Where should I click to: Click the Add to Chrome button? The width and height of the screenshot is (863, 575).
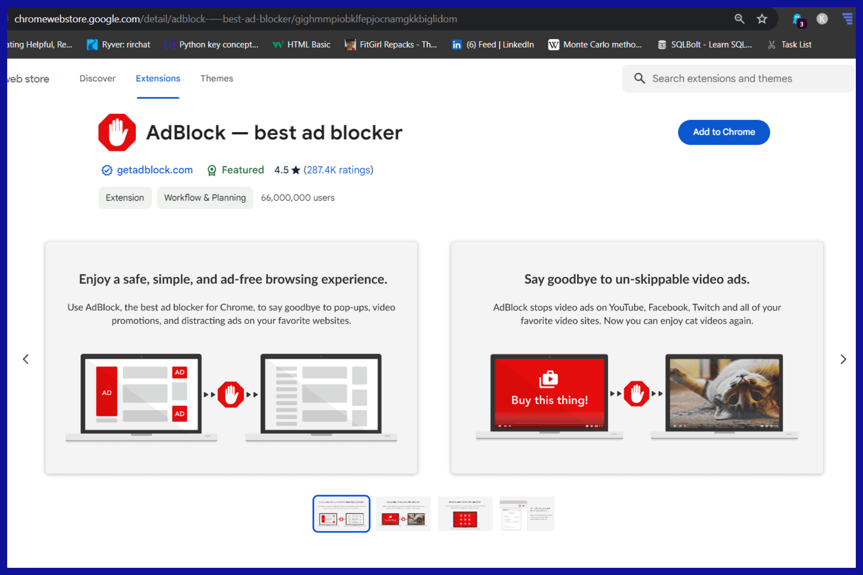724,132
